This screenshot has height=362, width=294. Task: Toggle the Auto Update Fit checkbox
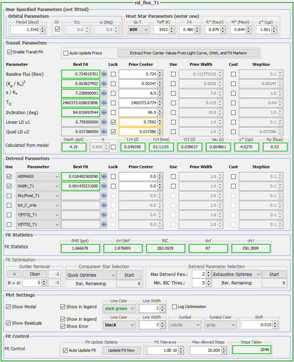point(65,350)
